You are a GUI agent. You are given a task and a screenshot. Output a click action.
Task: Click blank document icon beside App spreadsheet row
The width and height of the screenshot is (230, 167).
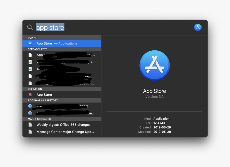[30, 55]
